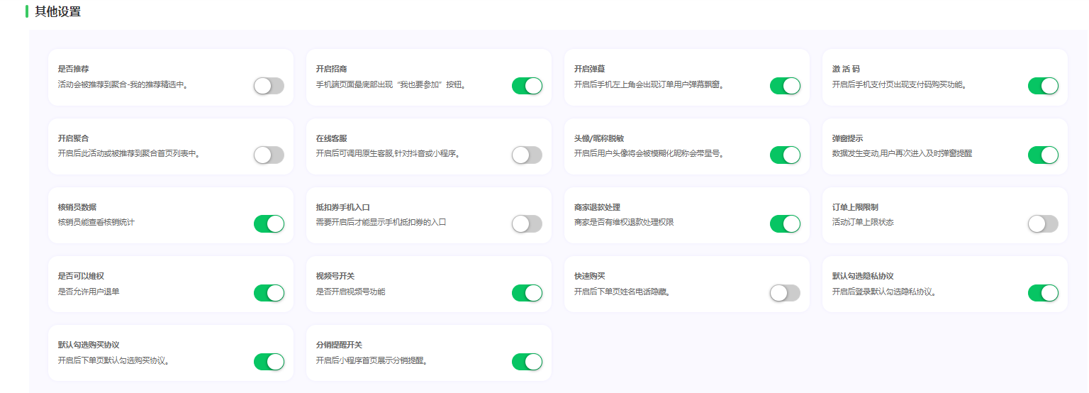Toggle the 核销员数据 switch off
This screenshot has height=393, width=1089.
(269, 224)
